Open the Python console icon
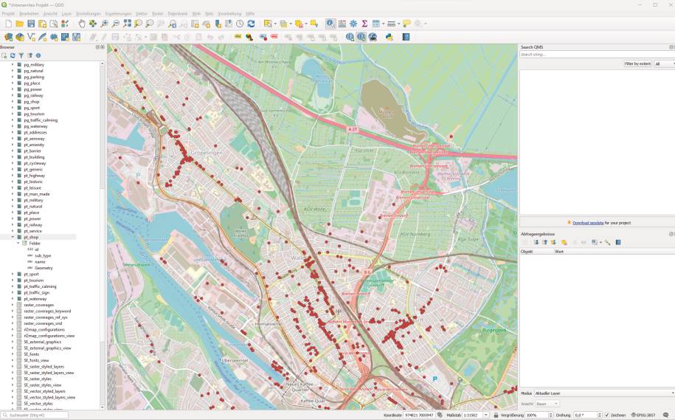Image resolution: width=675 pixels, height=420 pixels. pyautogui.click(x=390, y=38)
